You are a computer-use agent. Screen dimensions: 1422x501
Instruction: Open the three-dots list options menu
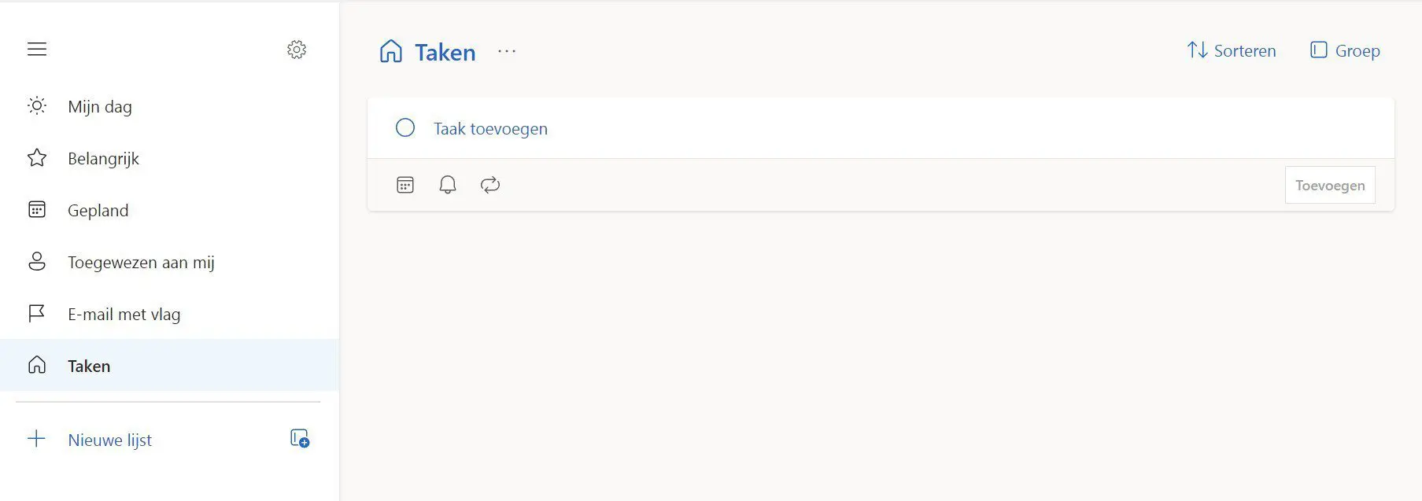click(x=507, y=51)
